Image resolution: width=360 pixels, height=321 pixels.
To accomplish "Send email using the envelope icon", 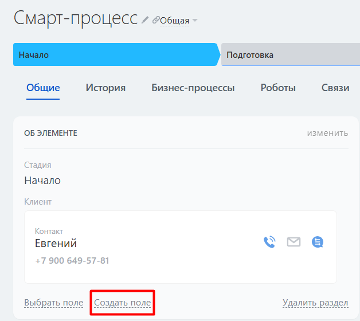I will (294, 242).
